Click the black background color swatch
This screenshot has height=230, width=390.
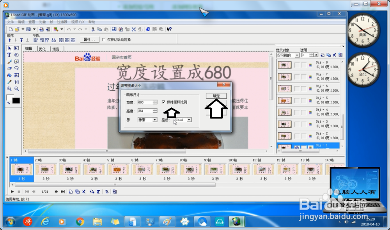(16, 101)
